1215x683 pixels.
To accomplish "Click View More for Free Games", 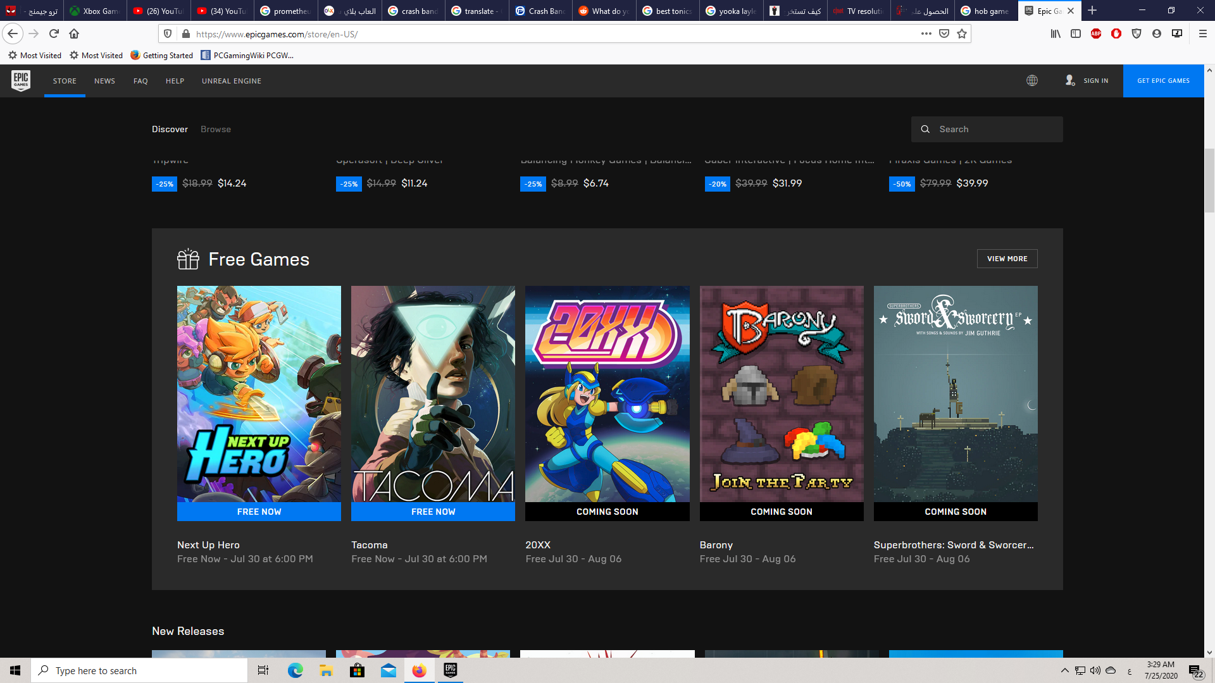I will (x=1007, y=259).
